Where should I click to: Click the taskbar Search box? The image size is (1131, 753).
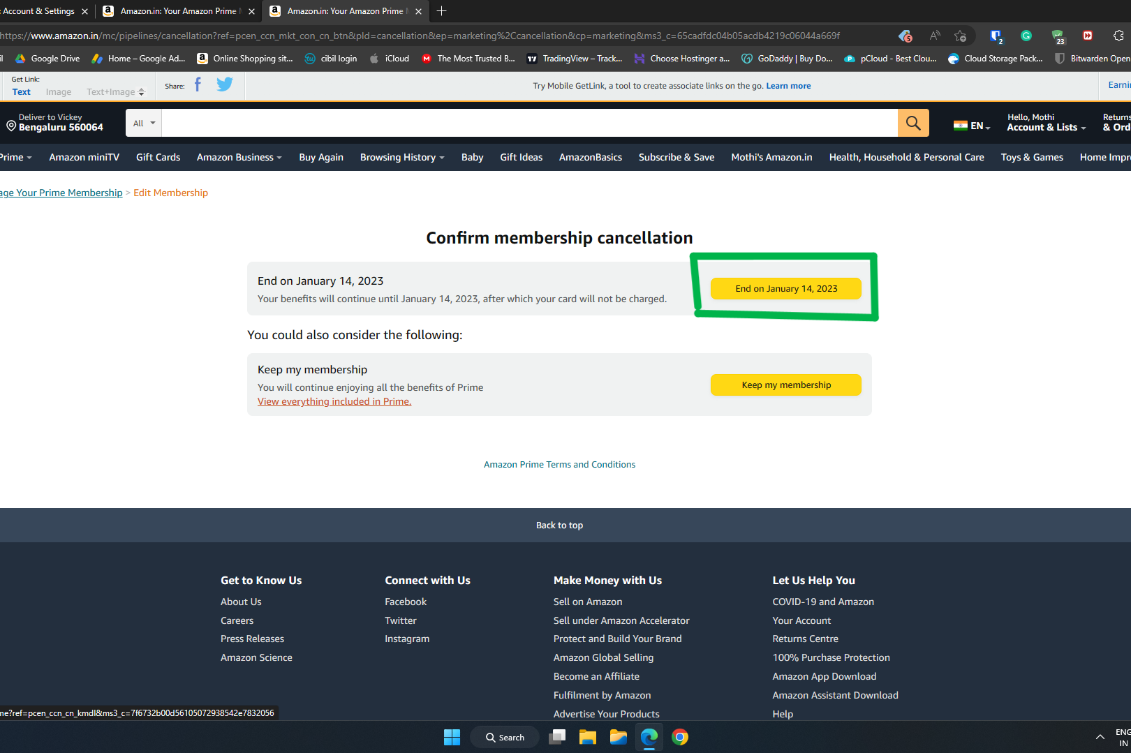505,737
